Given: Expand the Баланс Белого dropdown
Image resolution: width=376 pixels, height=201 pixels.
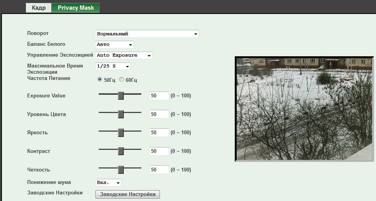Looking at the screenshot, I should [114, 44].
